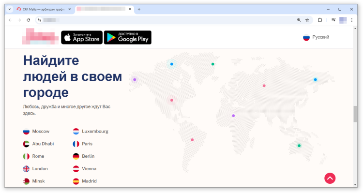Bookmark this page with the star icon
Image resolution: width=363 pixels, height=193 pixels.
(x=307, y=20)
